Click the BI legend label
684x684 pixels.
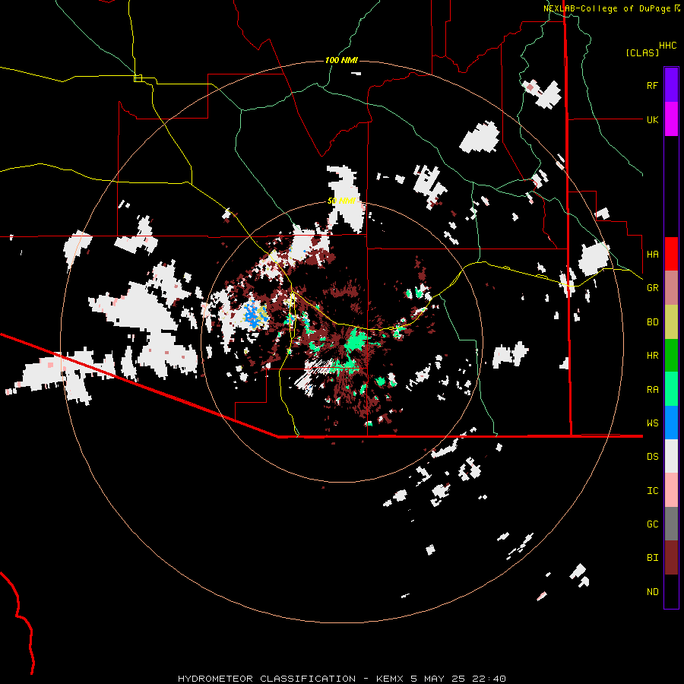point(652,558)
